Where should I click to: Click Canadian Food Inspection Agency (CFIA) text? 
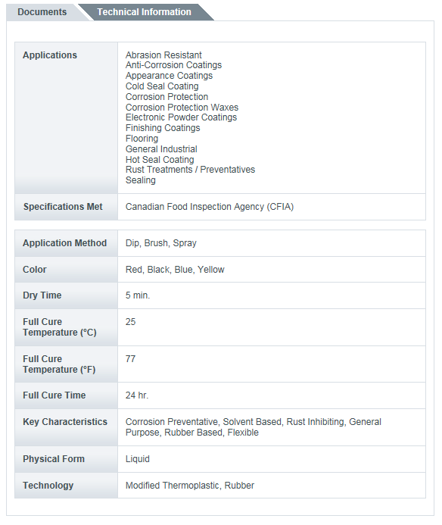pos(210,207)
